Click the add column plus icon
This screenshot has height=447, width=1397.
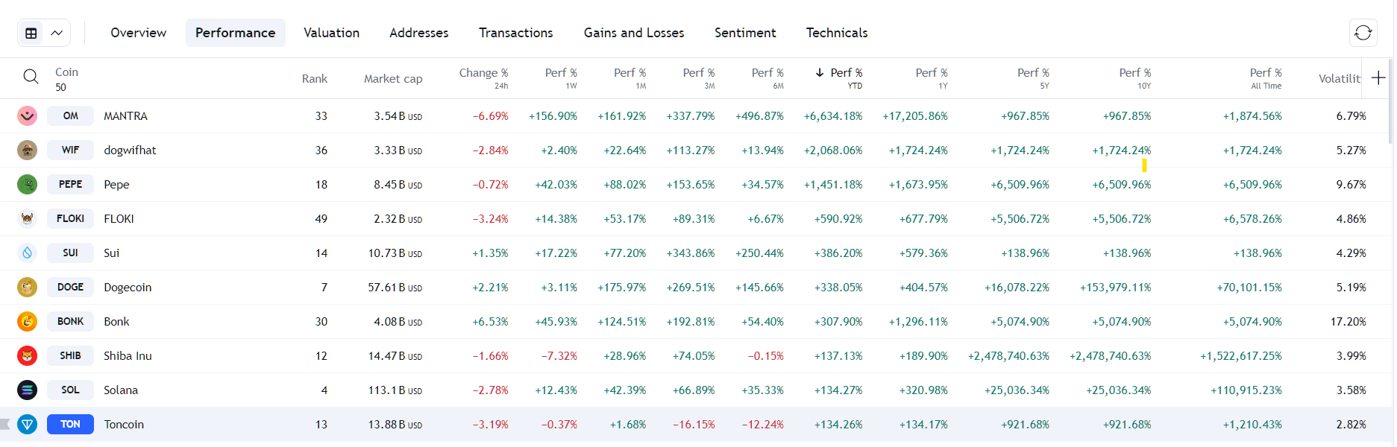pyautogui.click(x=1378, y=77)
